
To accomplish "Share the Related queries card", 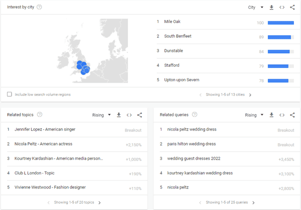I will pos(292,115).
